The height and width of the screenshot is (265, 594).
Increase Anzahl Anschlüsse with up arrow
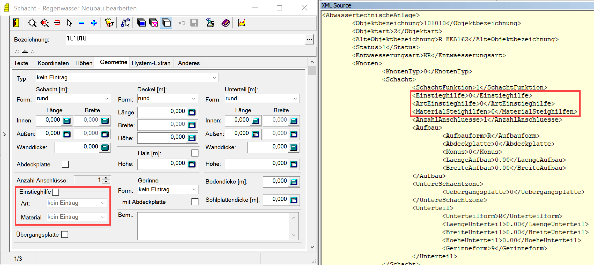pos(106,178)
